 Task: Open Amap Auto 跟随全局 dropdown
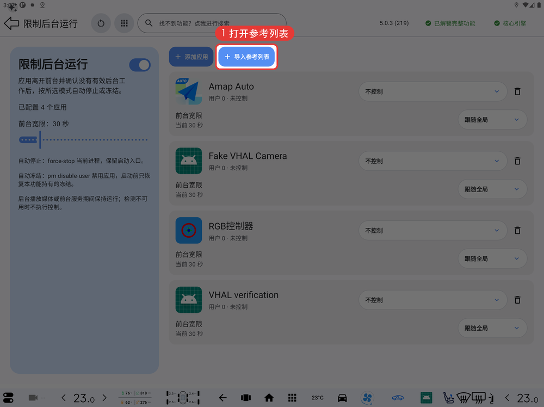coord(492,120)
